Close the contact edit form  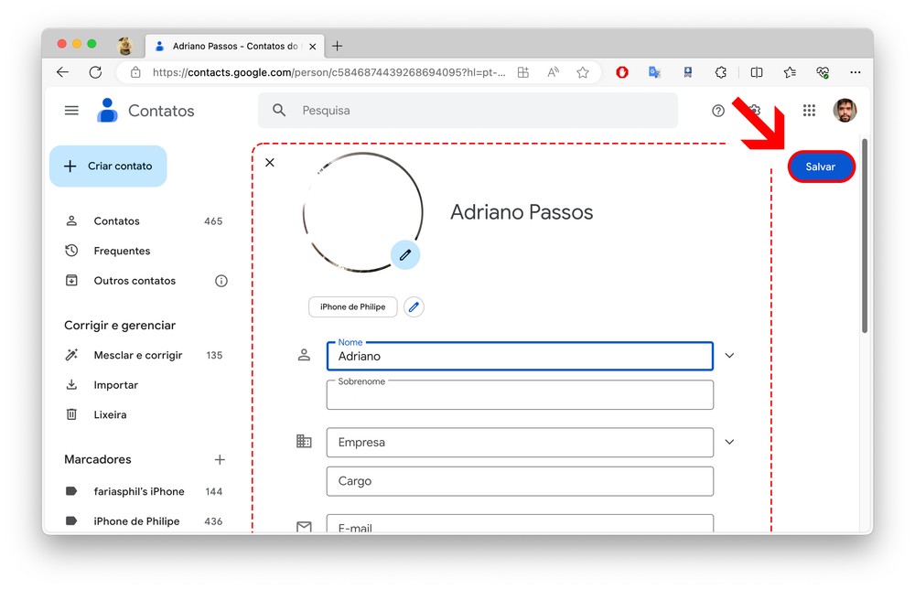[x=269, y=163]
